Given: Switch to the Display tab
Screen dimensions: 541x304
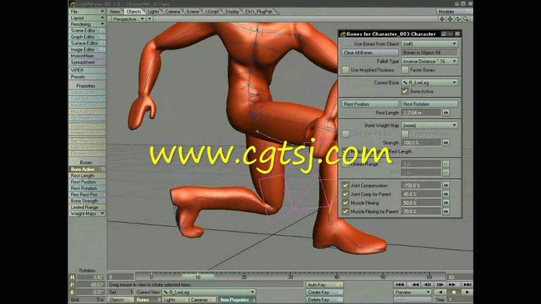Looking at the screenshot, I should 232,11.
